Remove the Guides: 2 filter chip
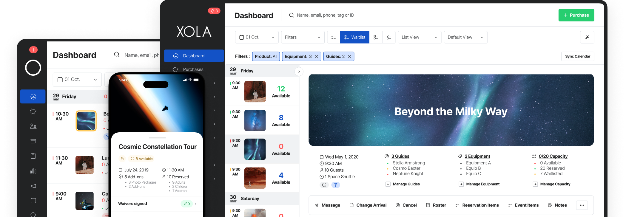The image size is (626, 217). pos(349,57)
